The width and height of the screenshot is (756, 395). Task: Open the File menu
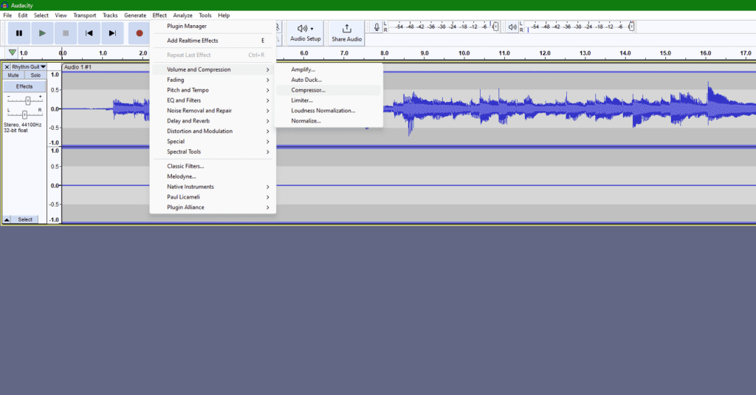7,16
